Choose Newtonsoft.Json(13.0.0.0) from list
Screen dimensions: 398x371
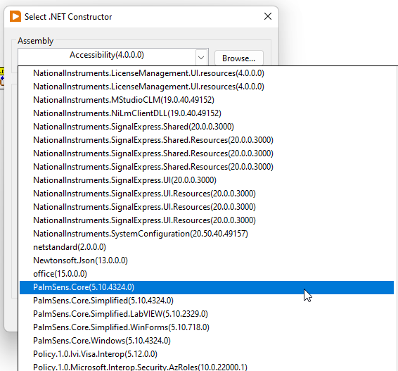coord(207,260)
